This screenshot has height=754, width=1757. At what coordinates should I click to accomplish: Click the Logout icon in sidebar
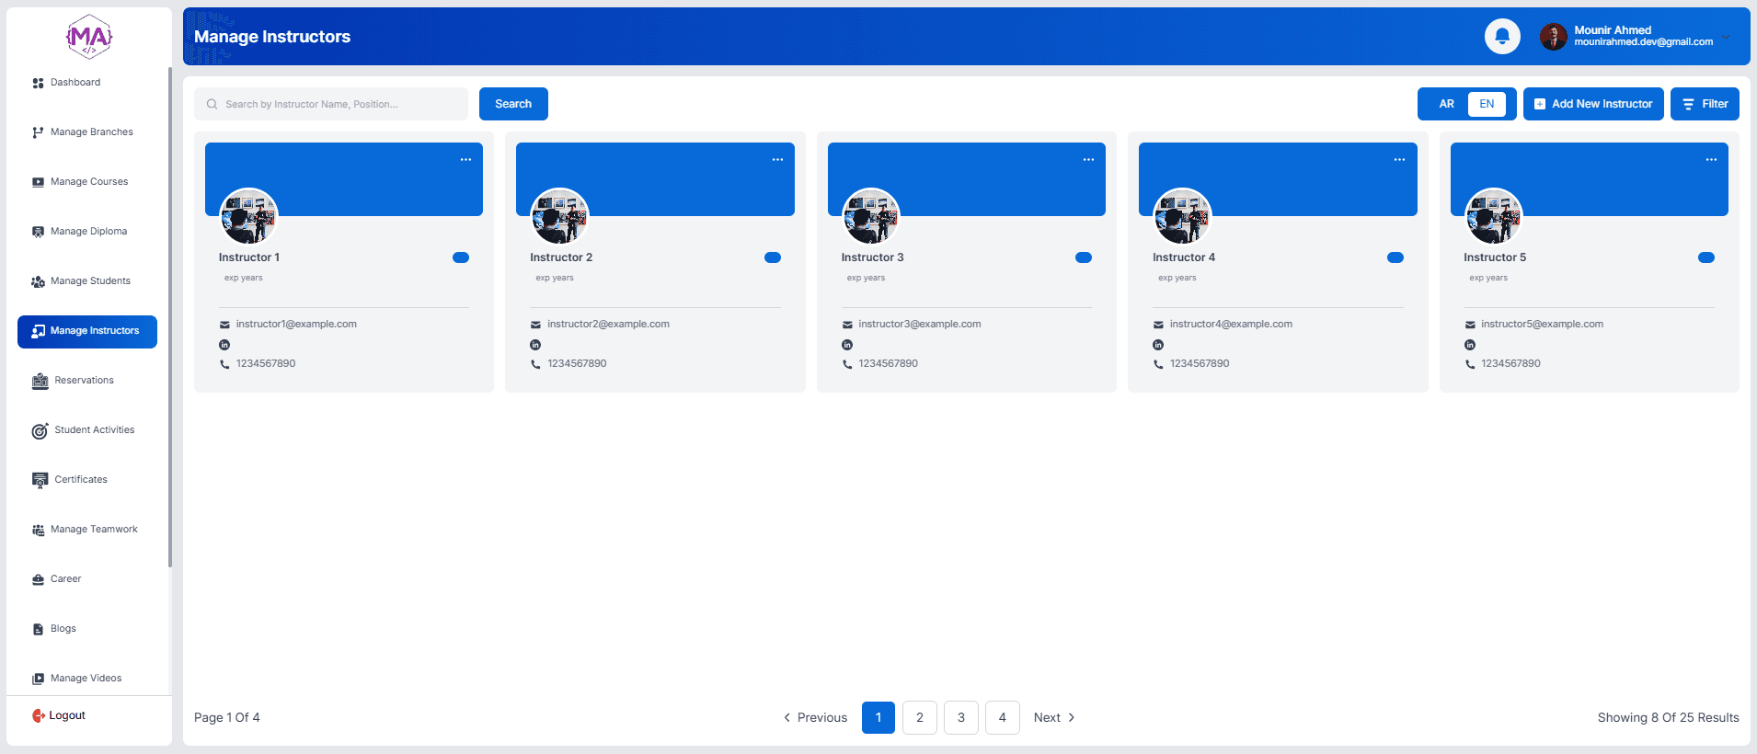click(38, 715)
